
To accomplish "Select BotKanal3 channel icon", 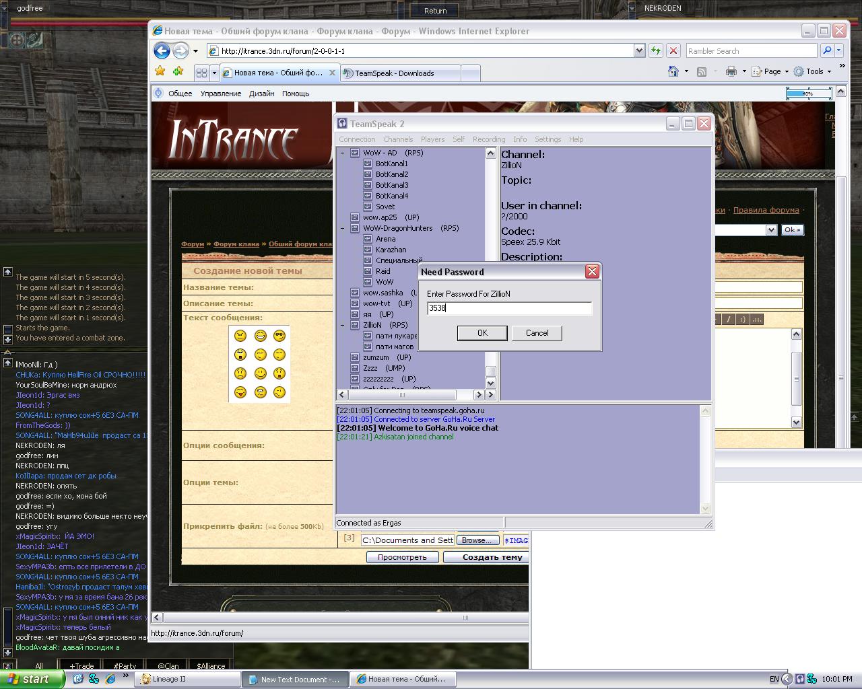I will click(368, 185).
